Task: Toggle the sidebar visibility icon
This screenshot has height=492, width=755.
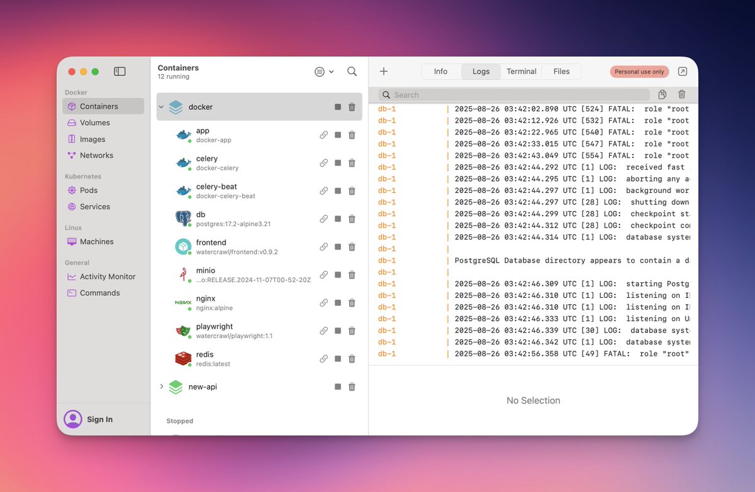Action: pos(120,72)
